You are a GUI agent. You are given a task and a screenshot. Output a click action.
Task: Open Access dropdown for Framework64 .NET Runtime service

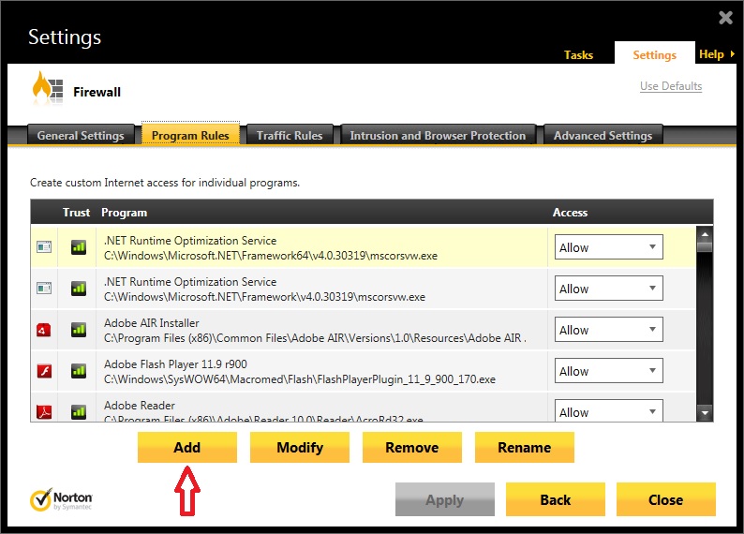click(609, 247)
